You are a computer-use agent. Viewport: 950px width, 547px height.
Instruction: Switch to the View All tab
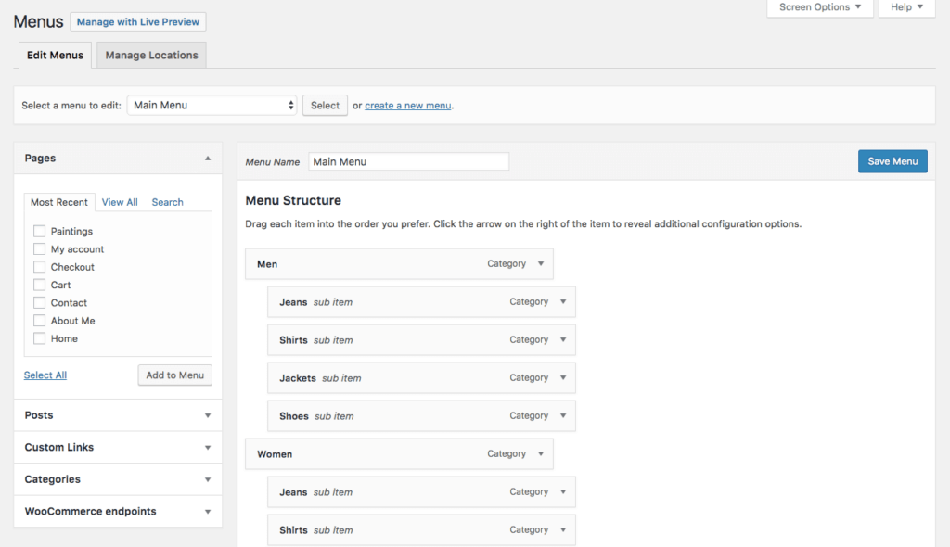[120, 201]
